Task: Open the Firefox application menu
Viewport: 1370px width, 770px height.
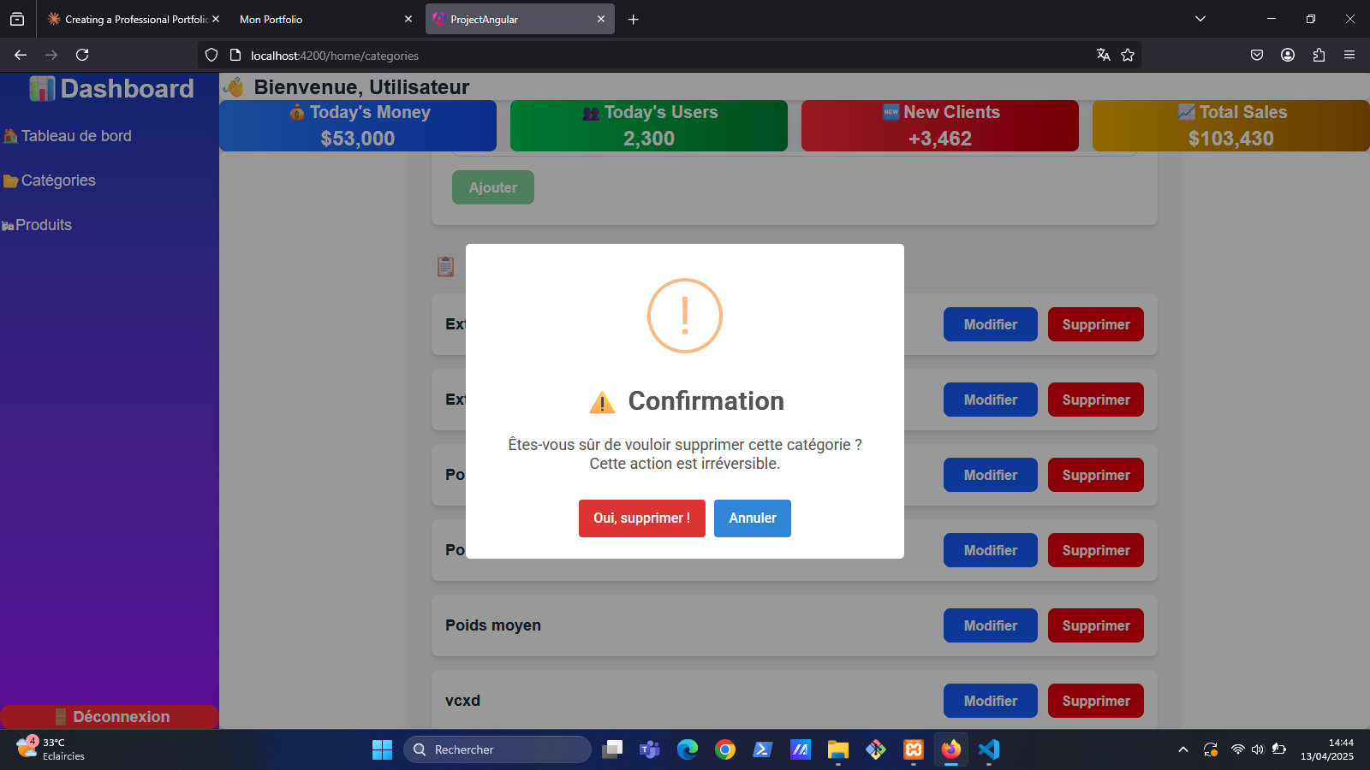Action: [1349, 55]
